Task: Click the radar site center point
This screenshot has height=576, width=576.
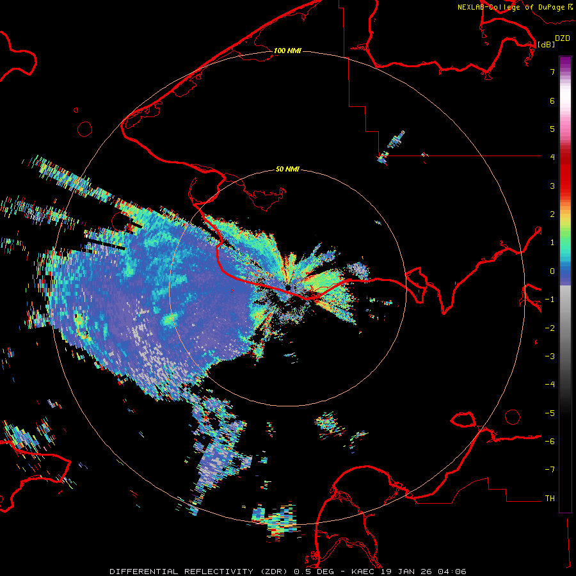Action: click(x=287, y=287)
